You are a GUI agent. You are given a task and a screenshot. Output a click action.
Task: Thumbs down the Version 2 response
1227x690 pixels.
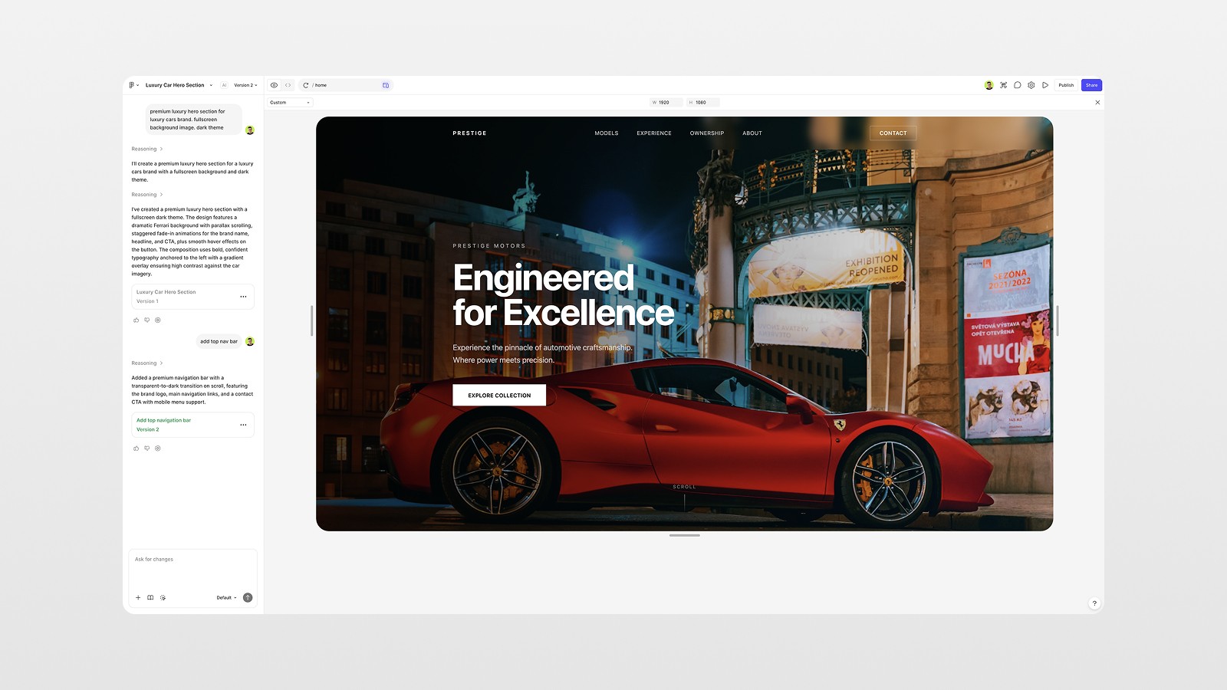click(x=147, y=449)
